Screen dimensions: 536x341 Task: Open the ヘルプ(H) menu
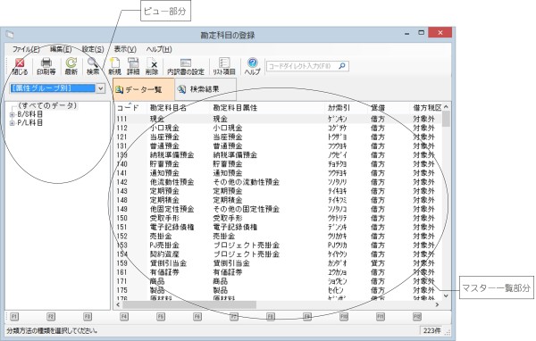(x=159, y=49)
